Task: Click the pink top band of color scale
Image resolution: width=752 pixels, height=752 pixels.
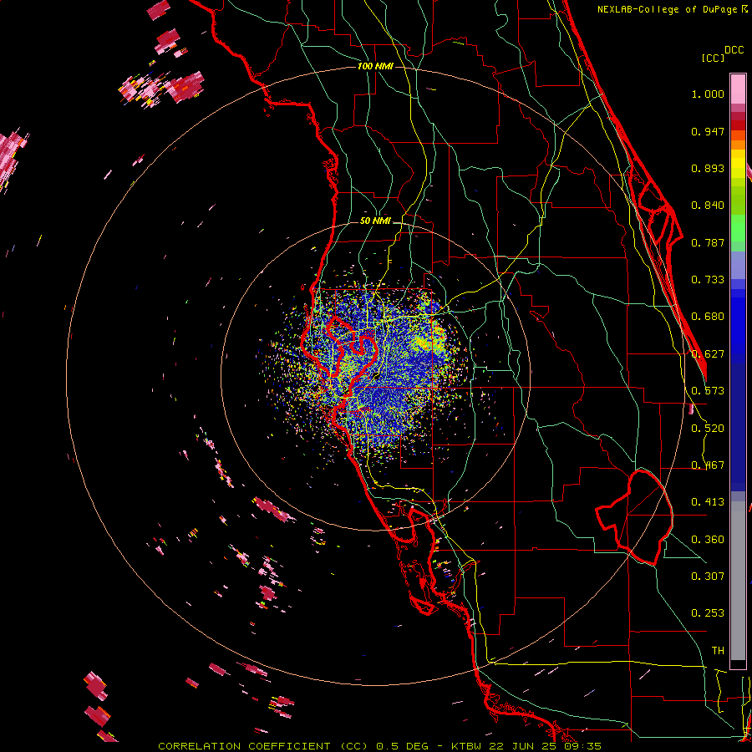Action: pos(738,89)
